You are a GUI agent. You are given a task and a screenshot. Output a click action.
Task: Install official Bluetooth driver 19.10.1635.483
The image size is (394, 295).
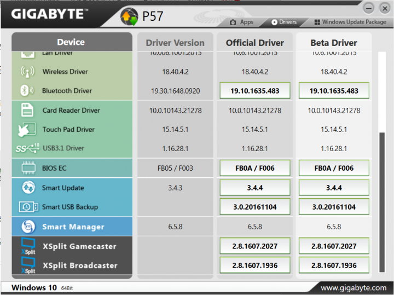pos(255,91)
